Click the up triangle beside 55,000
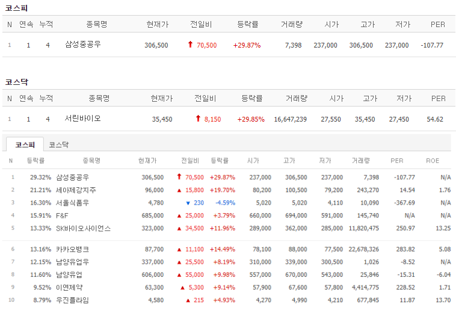The image size is (456, 310). pyautogui.click(x=179, y=275)
